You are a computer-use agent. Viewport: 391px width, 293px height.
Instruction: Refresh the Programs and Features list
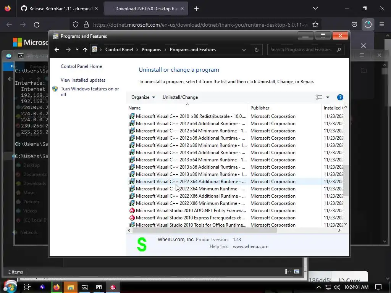point(256,50)
